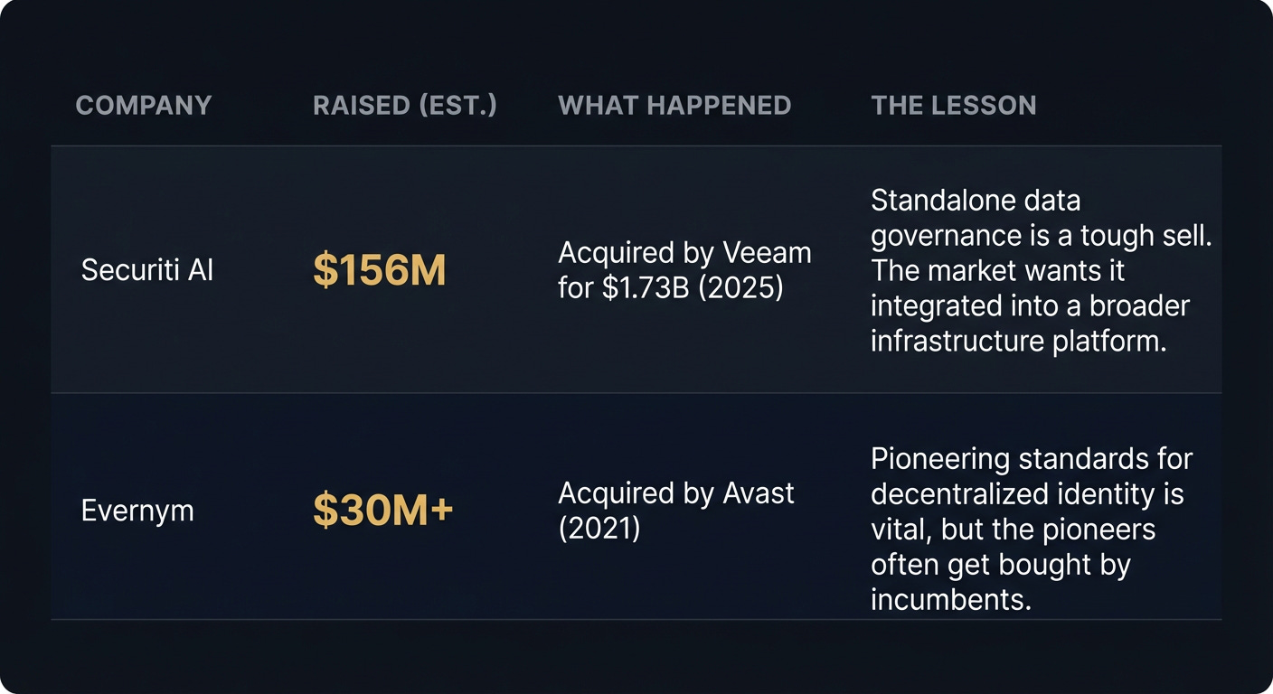Click the pioneering standards lesson text
This screenshot has height=694, width=1273.
coord(1032,529)
